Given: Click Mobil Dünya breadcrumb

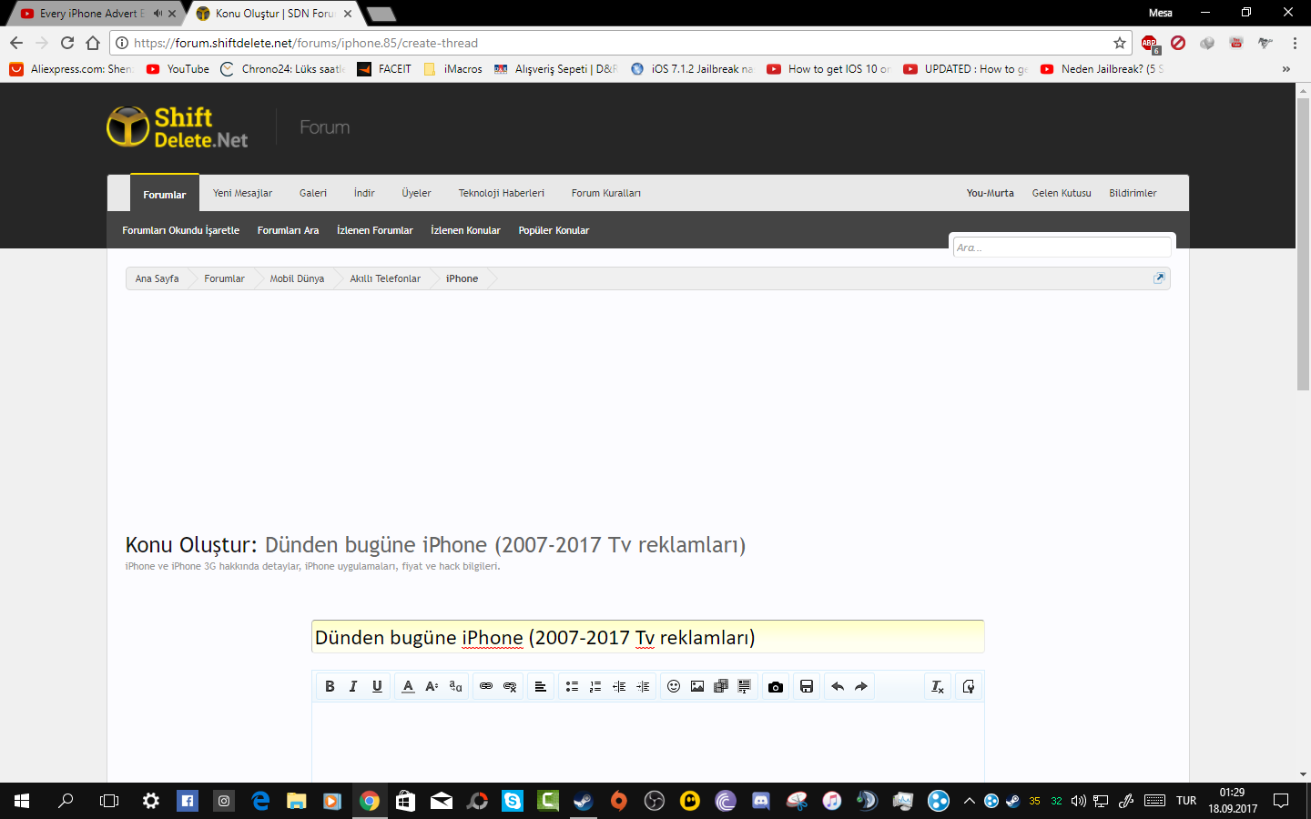Looking at the screenshot, I should coord(297,278).
